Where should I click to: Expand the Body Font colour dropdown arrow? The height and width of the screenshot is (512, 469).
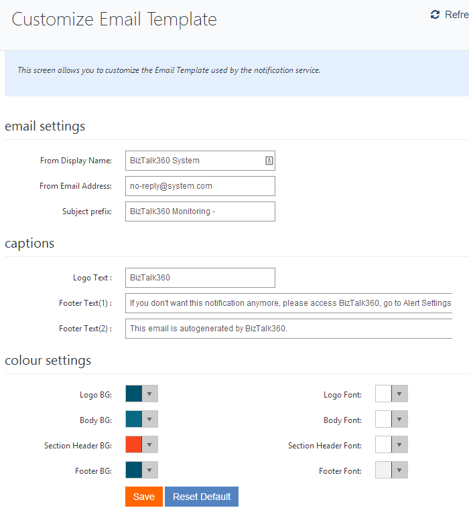pos(399,420)
